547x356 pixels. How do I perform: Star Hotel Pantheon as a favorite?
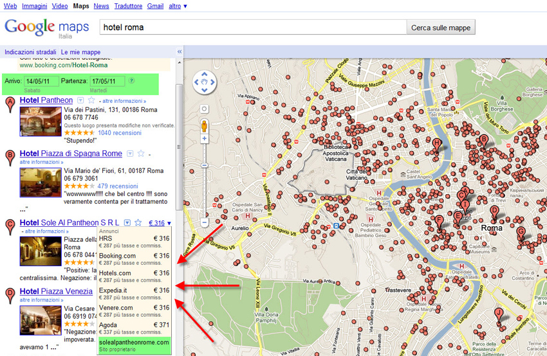91,101
